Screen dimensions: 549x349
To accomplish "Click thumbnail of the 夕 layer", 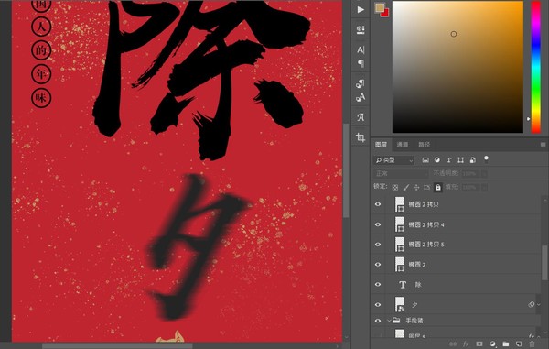I will [400, 304].
